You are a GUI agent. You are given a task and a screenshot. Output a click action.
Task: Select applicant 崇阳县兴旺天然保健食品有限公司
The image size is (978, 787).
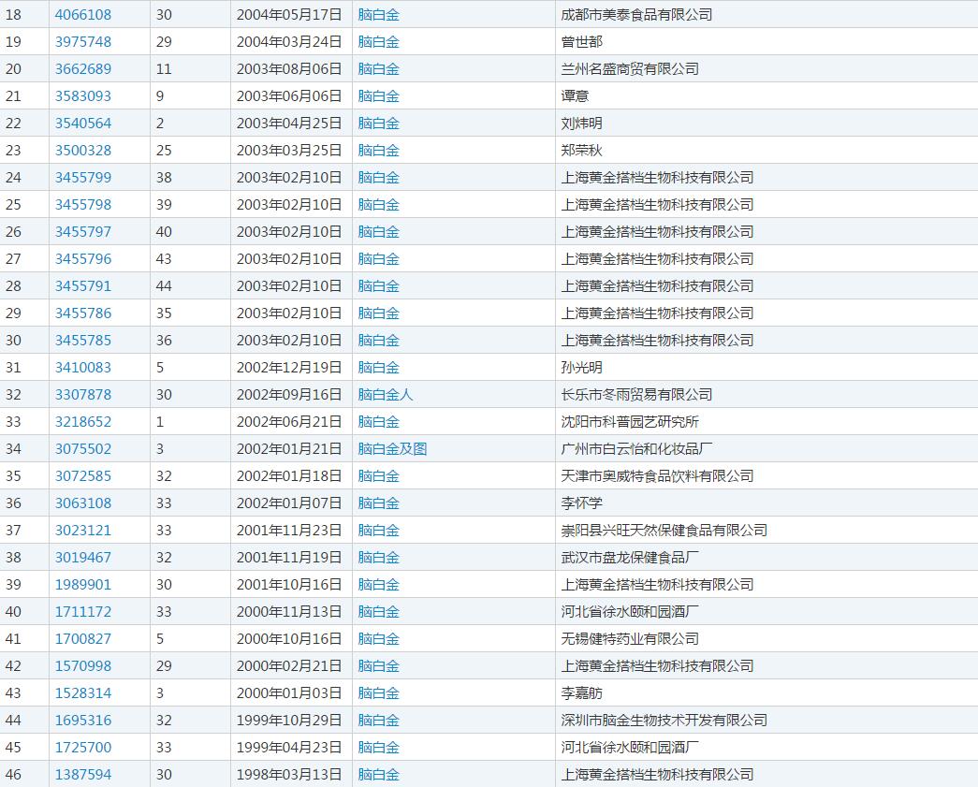[x=664, y=530]
